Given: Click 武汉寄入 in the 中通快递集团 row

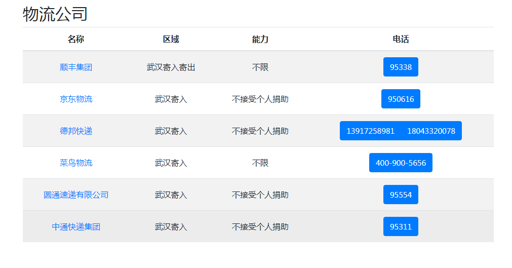Looking at the screenshot, I should [171, 227].
